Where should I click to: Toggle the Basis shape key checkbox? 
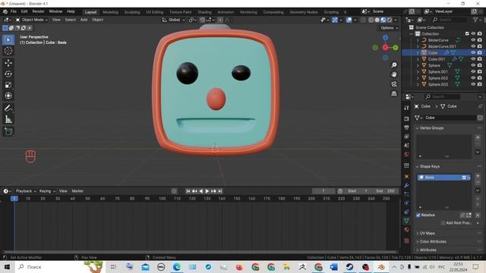tap(464, 177)
